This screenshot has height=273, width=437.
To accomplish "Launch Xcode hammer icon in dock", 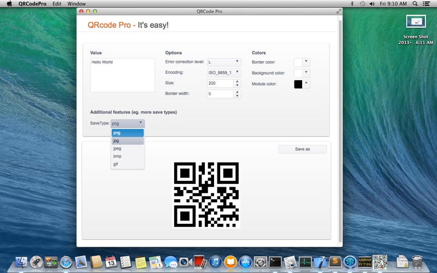I will click(320, 262).
